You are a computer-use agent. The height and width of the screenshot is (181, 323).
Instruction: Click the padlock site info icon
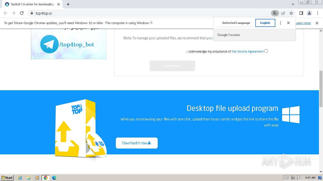coord(32,13)
